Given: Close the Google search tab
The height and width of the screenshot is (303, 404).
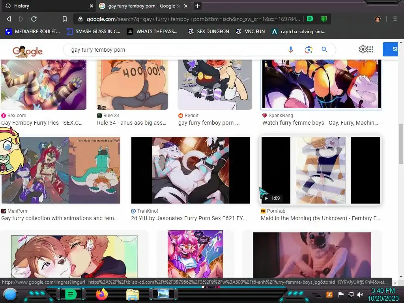Looking at the screenshot, I should point(186,6).
